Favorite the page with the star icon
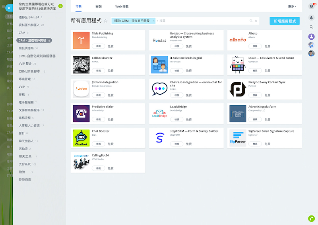Image resolution: width=318 pixels, height=225 pixels. coord(105,21)
